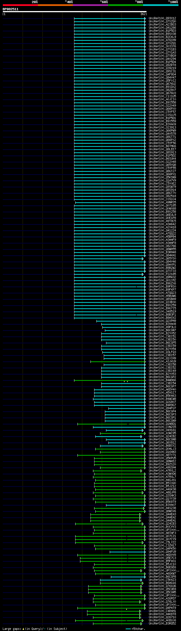The image size is (181, 631).
Task: Select the UniRef100_B3RQ52 label
Action: click(162, 624)
